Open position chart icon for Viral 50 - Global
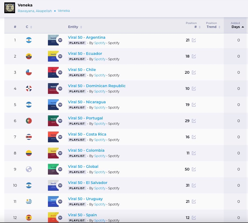 194,169
